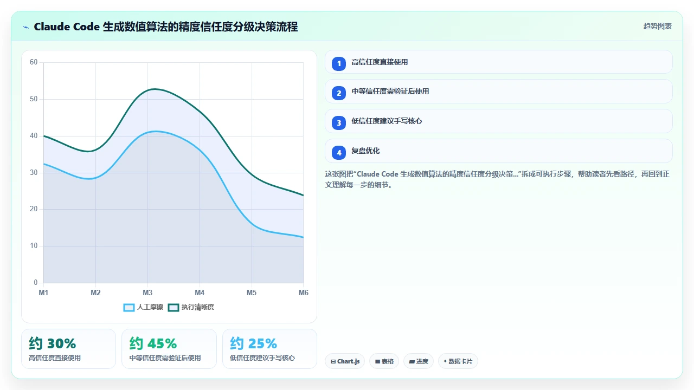Select step 1 number badge
694x390 pixels.
point(339,63)
